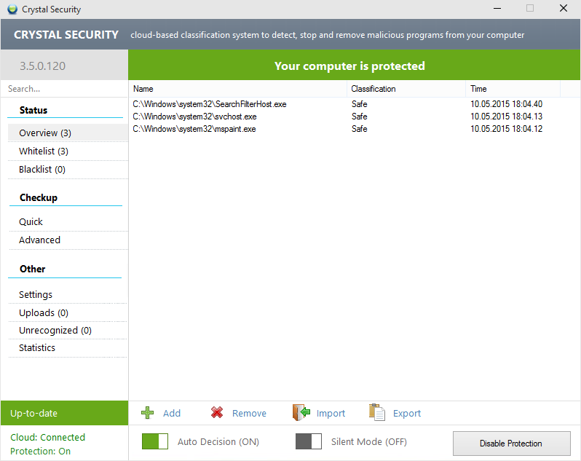Click the Up-to-date status button
The height and width of the screenshot is (461, 581).
point(64,413)
